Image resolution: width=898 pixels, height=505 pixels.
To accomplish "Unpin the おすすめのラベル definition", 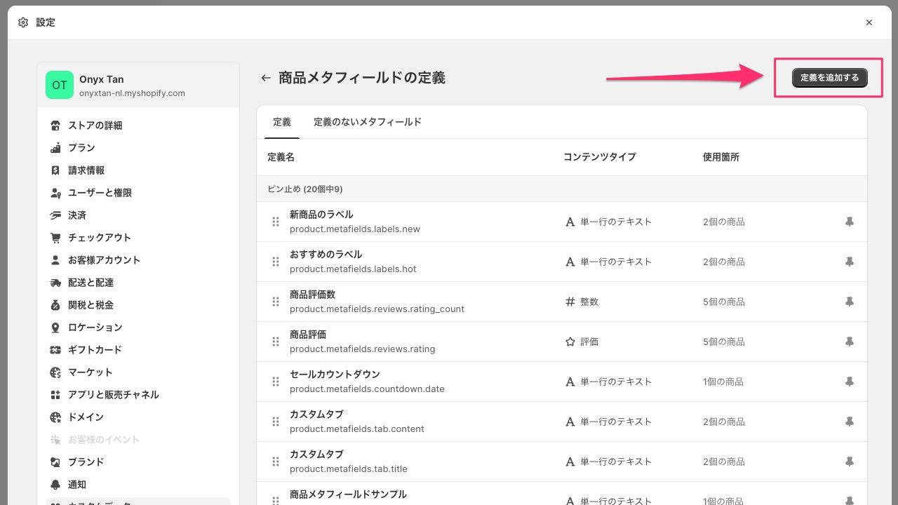I will pyautogui.click(x=849, y=262).
